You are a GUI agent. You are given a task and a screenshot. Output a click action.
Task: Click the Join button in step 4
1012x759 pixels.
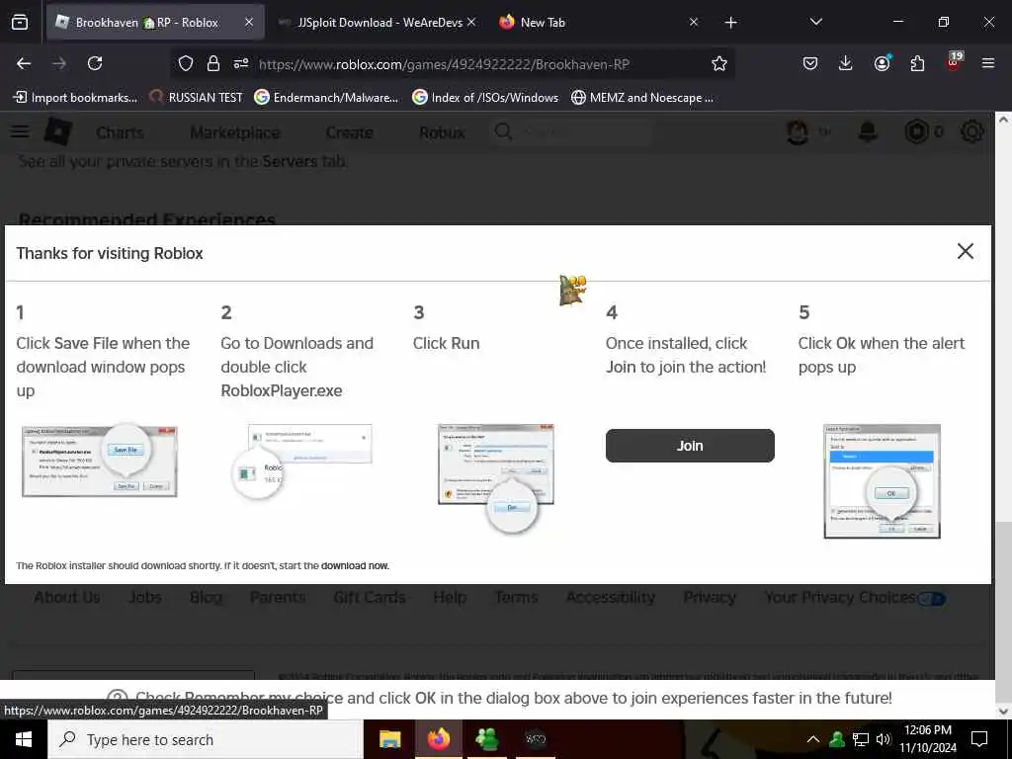coord(689,446)
